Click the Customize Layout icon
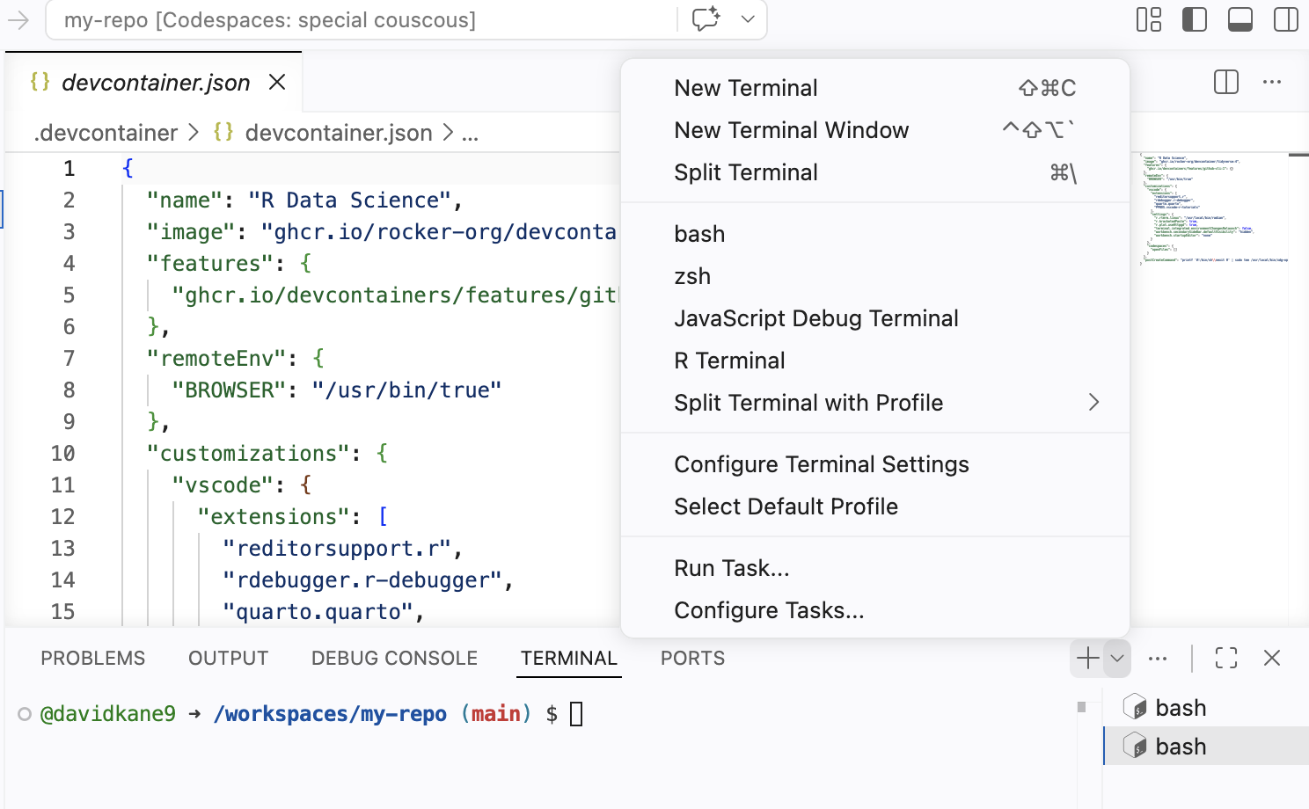This screenshot has height=809, width=1309. (1149, 19)
